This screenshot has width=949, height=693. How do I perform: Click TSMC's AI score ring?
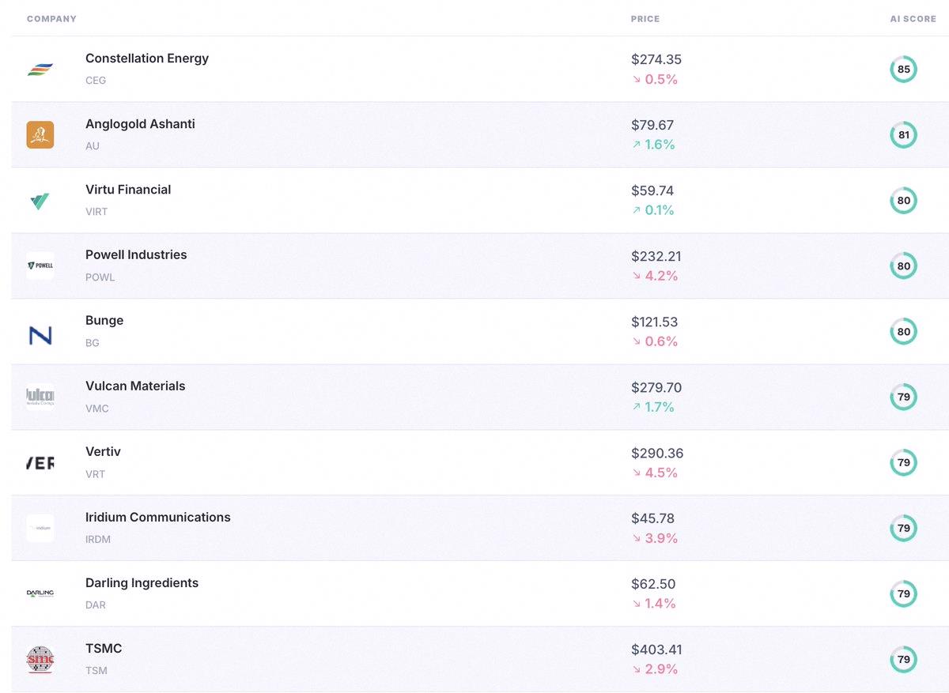coord(904,660)
